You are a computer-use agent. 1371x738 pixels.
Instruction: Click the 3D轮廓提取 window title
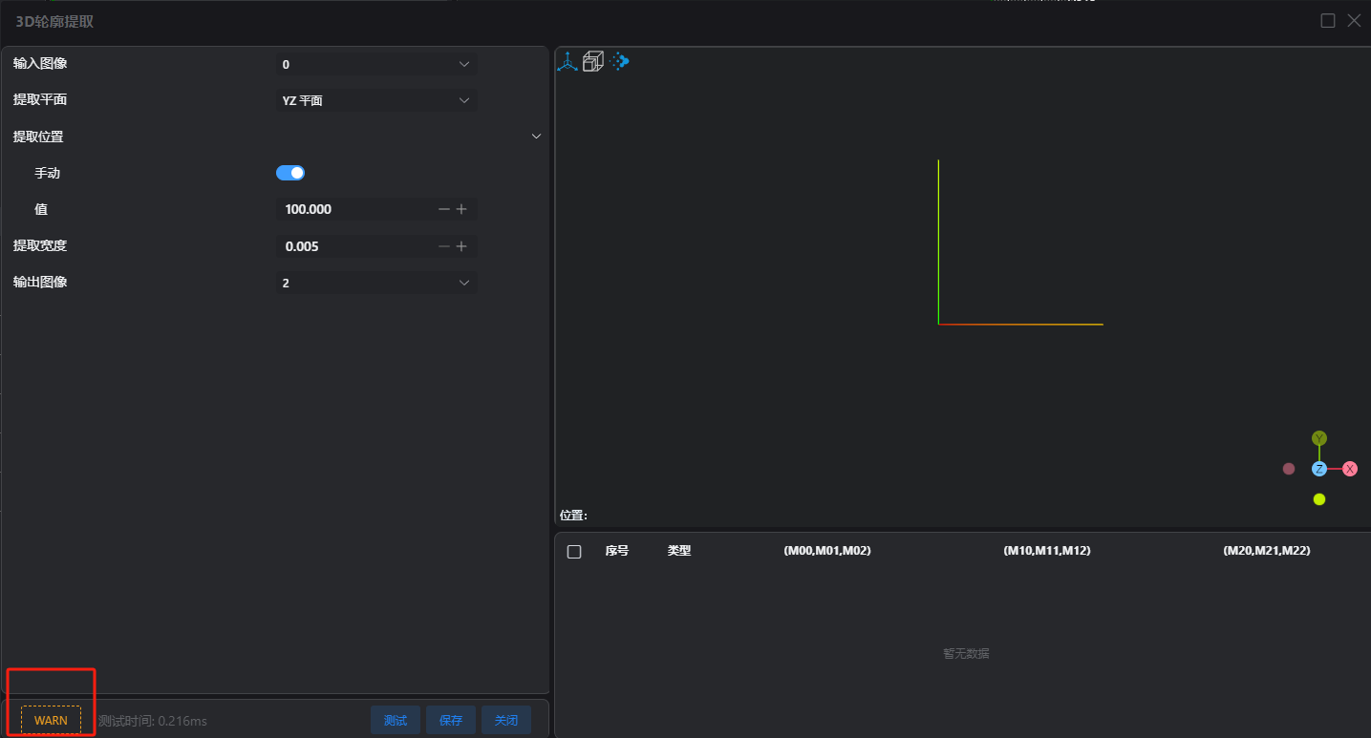[54, 21]
